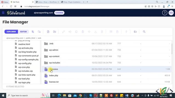This screenshot has width=175, height=98.
Task: Click the file list vertical scrollbar
Action: pos(172,49)
